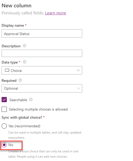Image resolution: width=133 pixels, height=161 pixels.
Task: Click the Description info icon
Action: 24,46
